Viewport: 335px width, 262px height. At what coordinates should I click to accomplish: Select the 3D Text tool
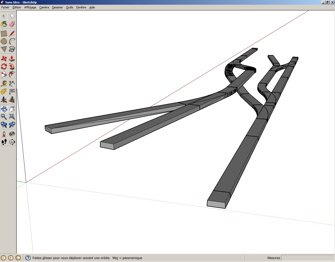[x=12, y=100]
